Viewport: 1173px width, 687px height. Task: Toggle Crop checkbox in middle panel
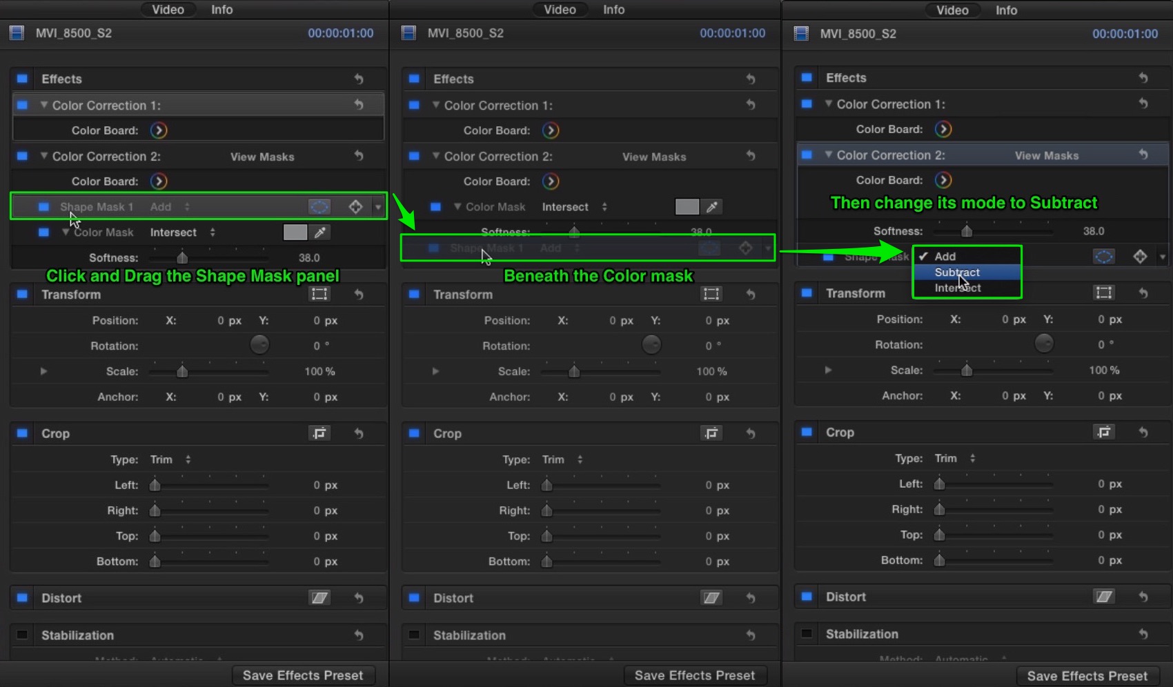pyautogui.click(x=414, y=433)
